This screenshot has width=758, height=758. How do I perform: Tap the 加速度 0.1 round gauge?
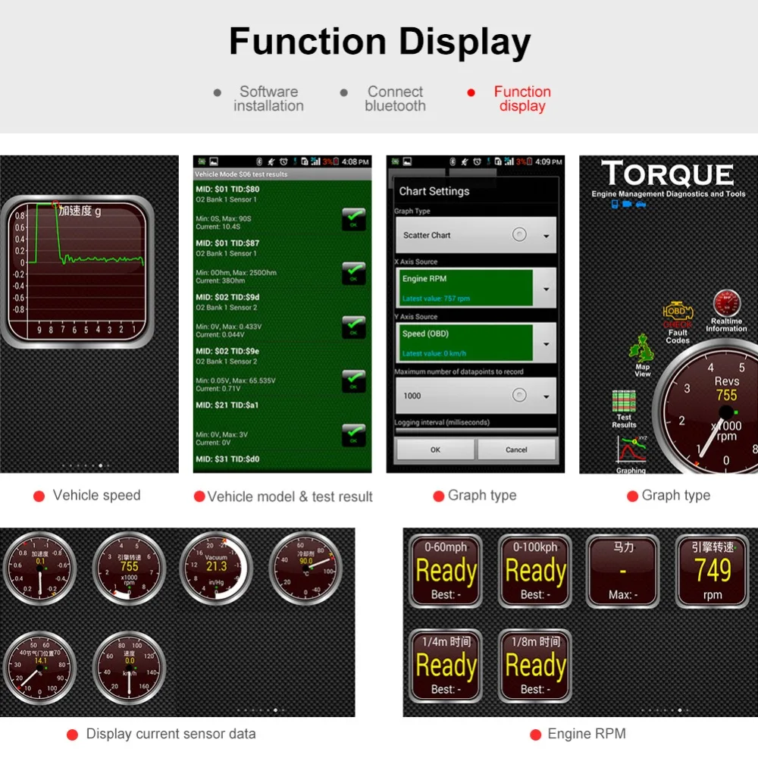(x=39, y=568)
